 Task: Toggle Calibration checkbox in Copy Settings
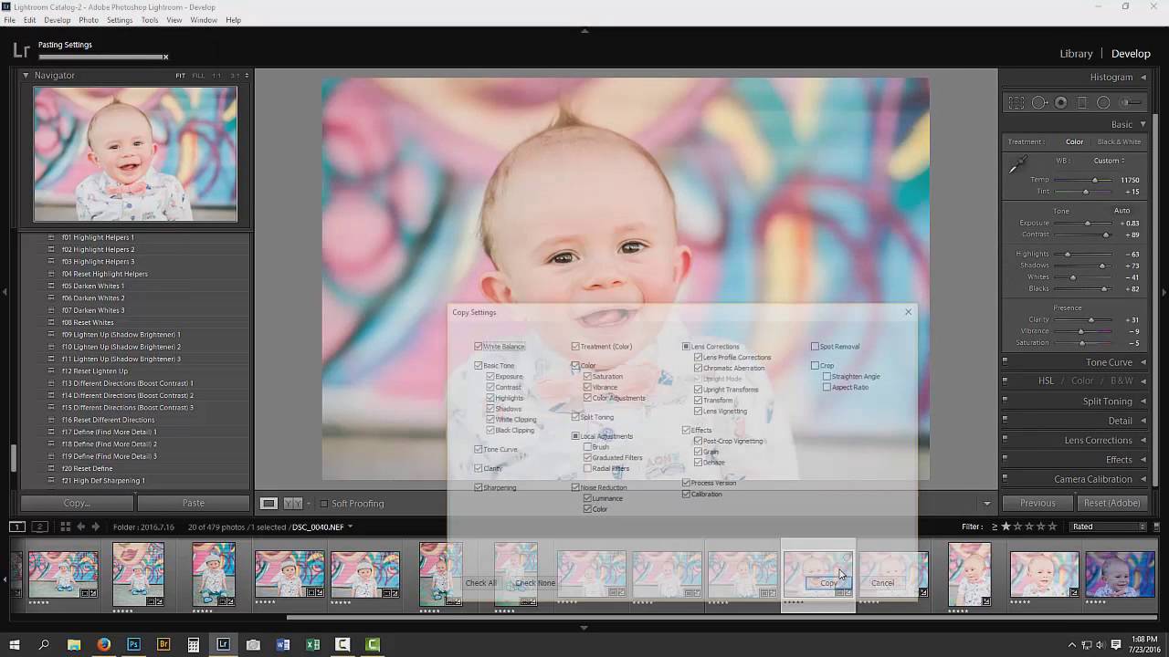point(686,494)
